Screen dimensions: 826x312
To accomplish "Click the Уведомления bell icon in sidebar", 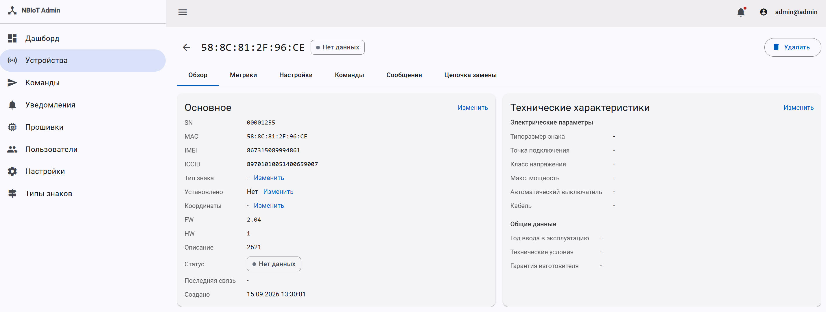I will coord(12,105).
